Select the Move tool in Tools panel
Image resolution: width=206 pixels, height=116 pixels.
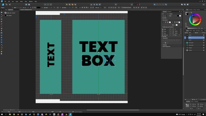(x=1, y=10)
